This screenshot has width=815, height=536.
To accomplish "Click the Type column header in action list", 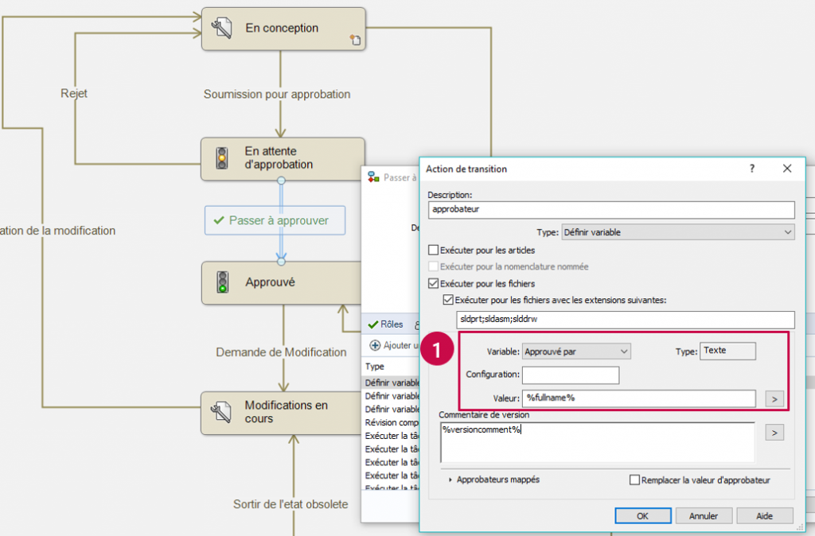I will coord(375,366).
